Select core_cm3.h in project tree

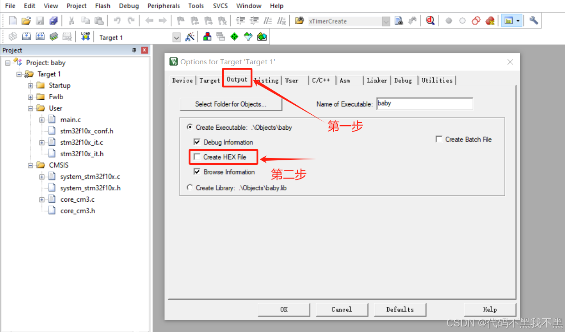point(77,210)
